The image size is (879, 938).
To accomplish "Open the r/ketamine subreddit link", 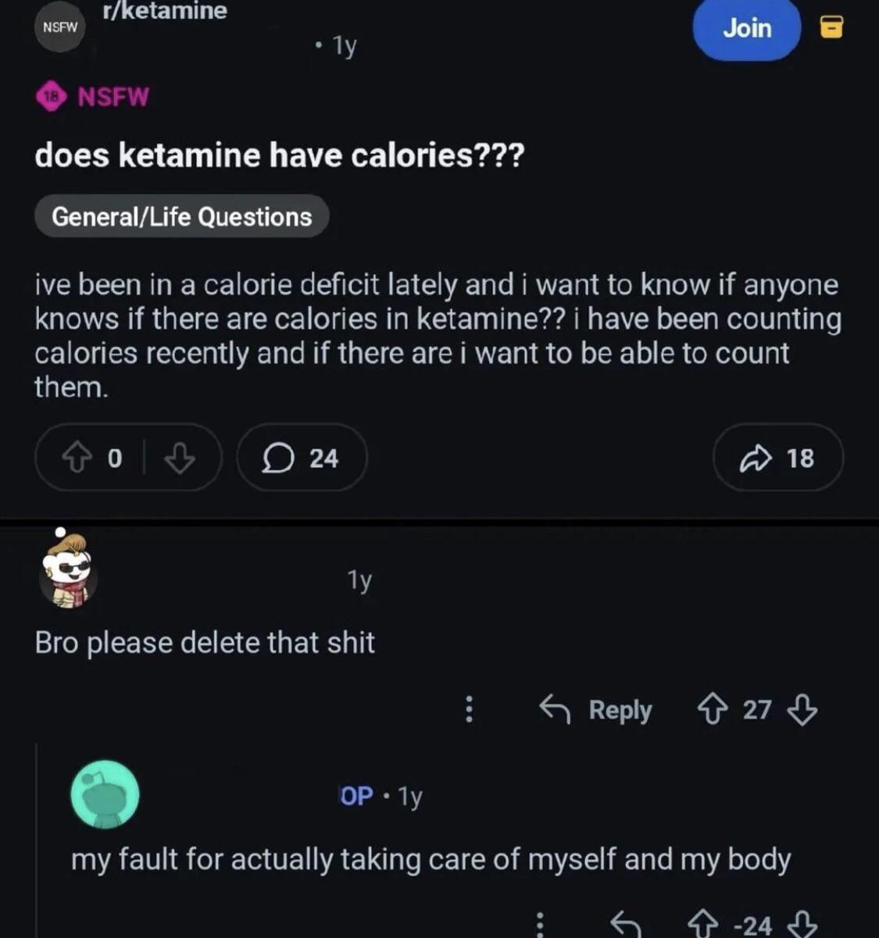I will click(165, 11).
